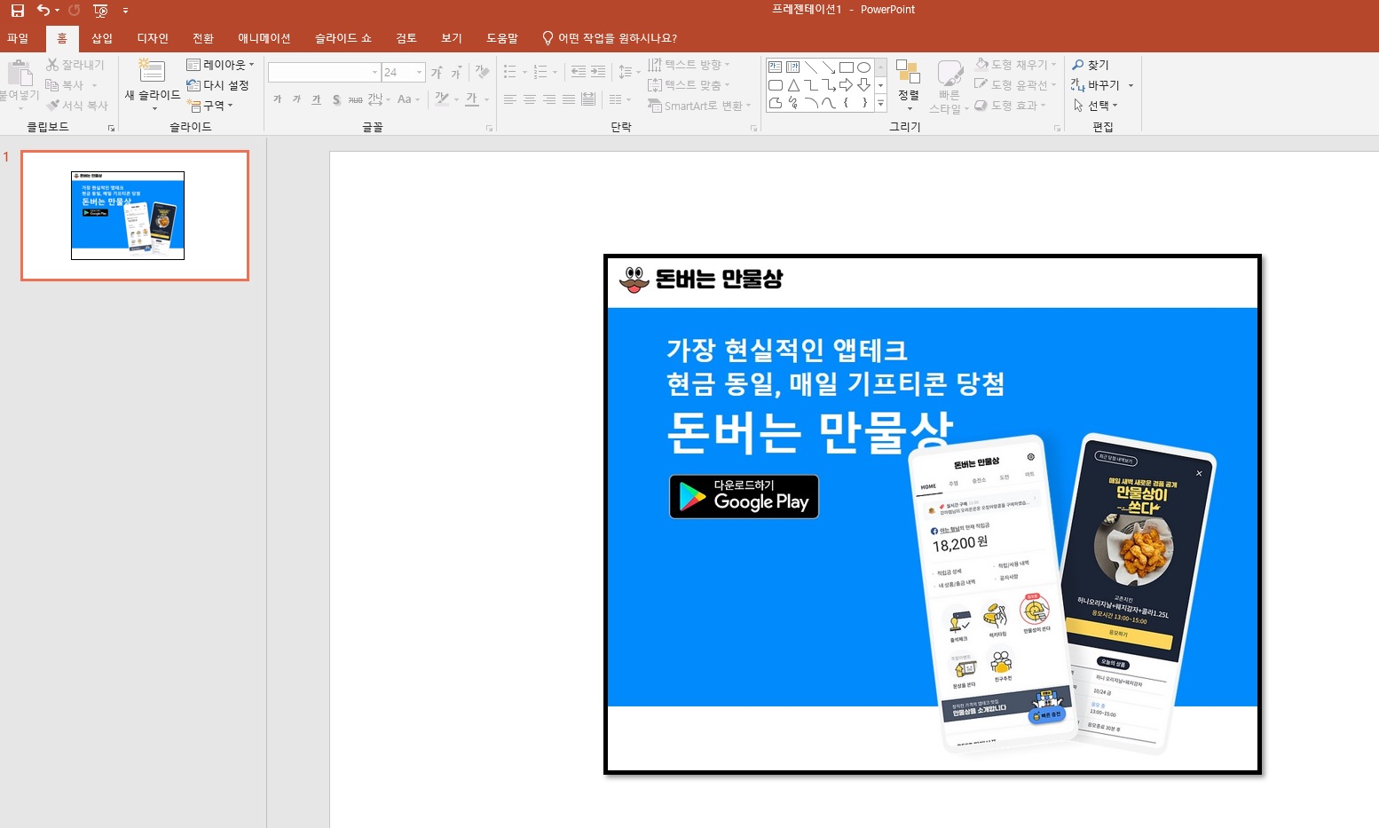Open the 도움말 (Help) tab

[502, 38]
